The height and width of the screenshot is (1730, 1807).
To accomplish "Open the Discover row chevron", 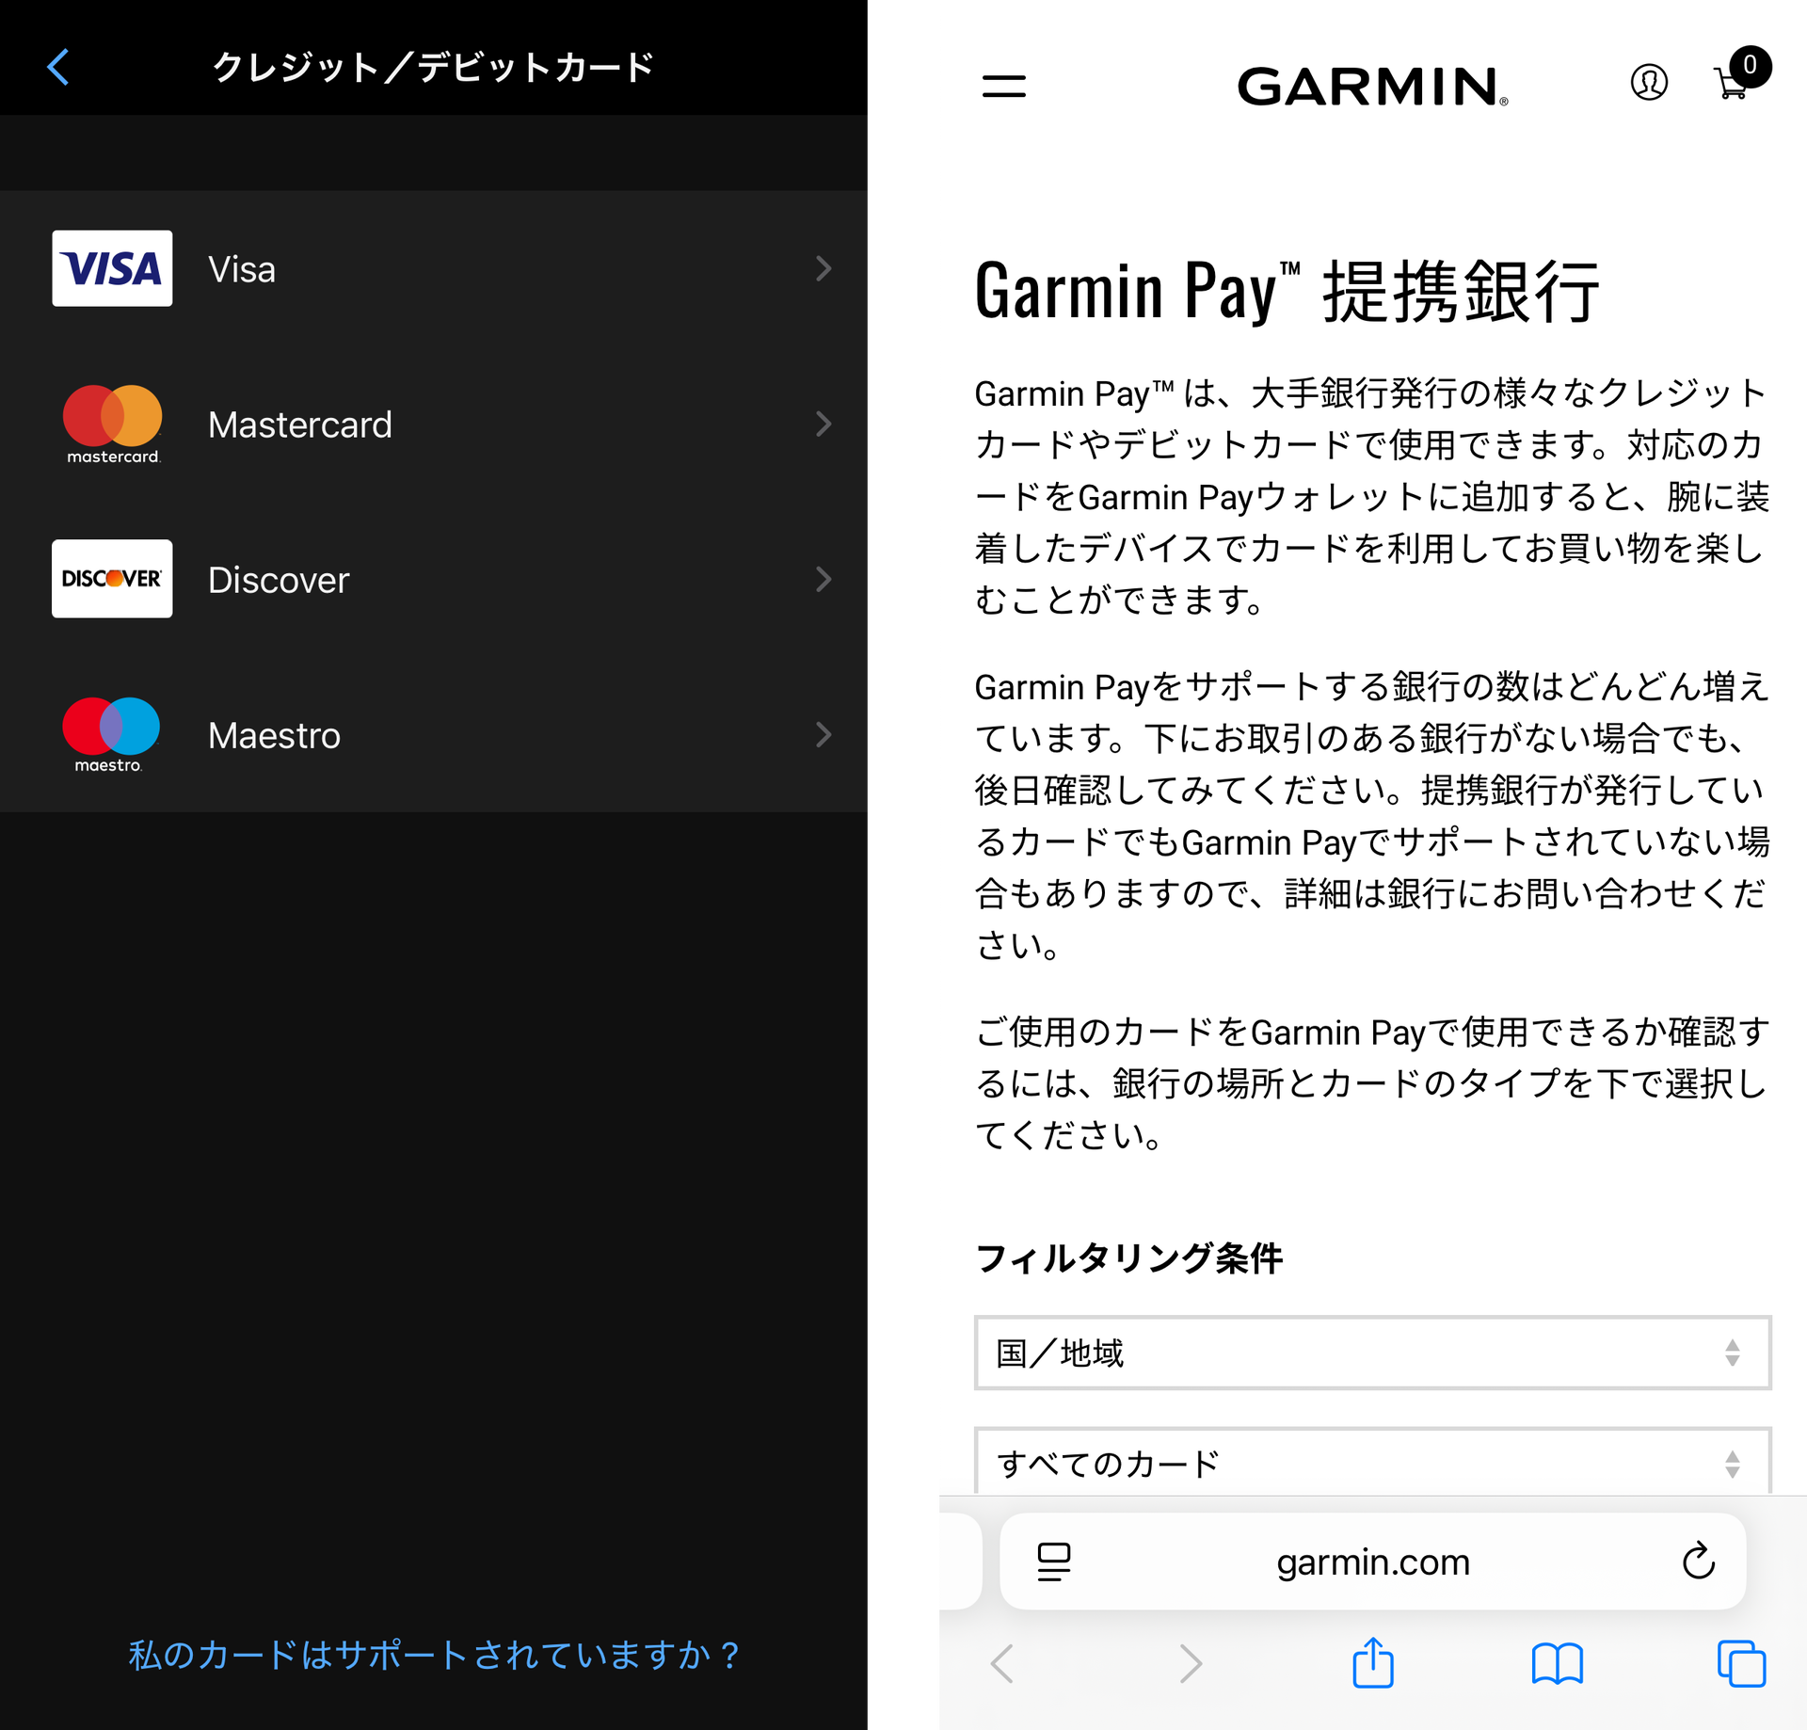I will pos(824,579).
